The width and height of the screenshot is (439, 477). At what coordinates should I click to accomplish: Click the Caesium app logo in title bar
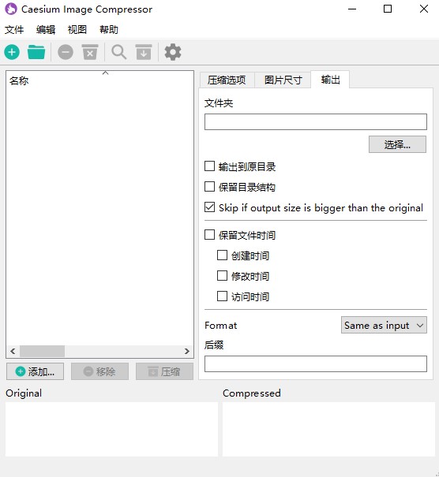click(11, 9)
